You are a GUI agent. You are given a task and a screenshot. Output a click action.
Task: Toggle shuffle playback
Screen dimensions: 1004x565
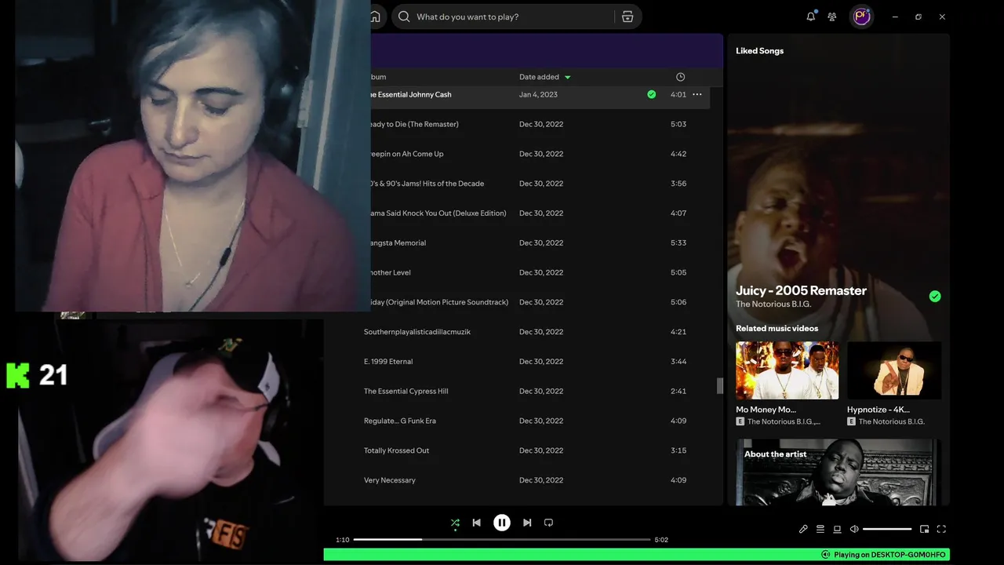pos(455,523)
